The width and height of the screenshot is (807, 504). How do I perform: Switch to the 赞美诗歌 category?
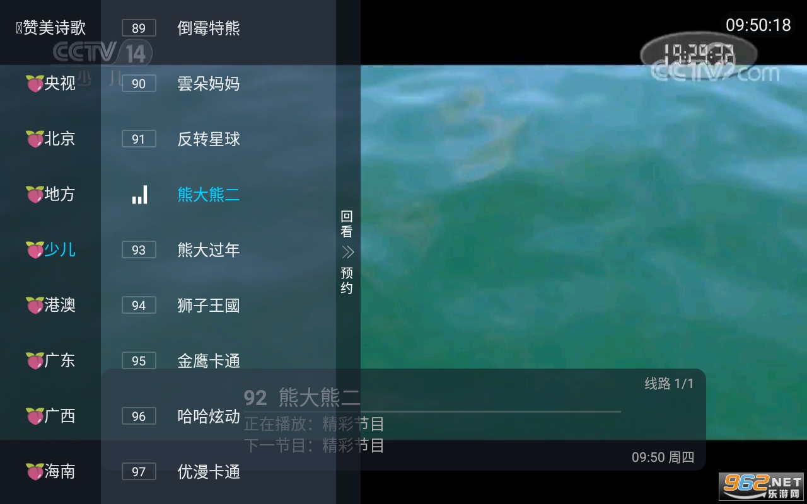(50, 28)
